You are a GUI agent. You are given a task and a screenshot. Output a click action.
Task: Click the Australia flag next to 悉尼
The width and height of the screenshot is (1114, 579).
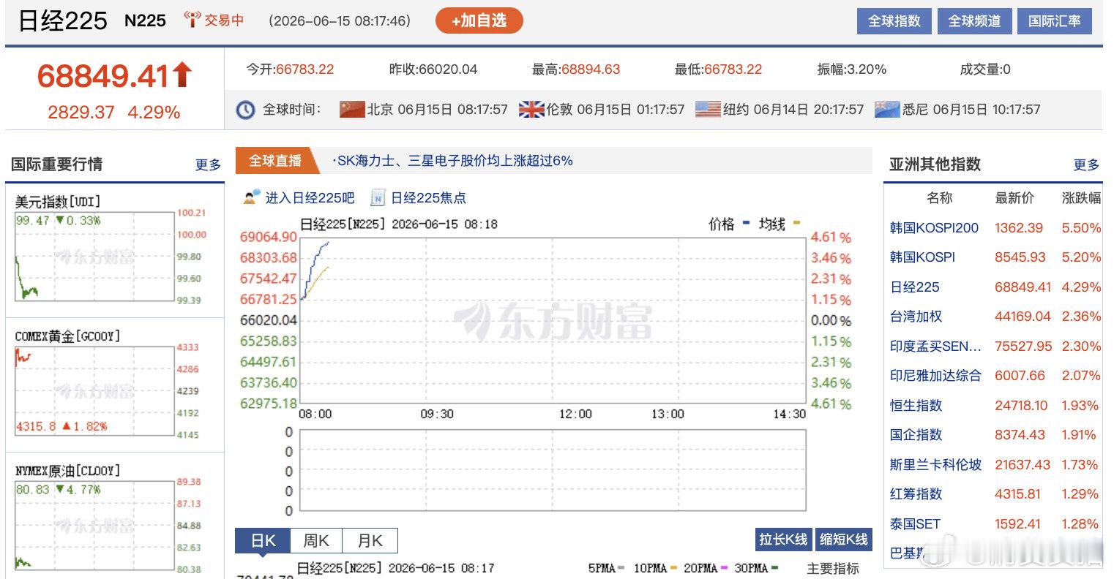tap(887, 110)
